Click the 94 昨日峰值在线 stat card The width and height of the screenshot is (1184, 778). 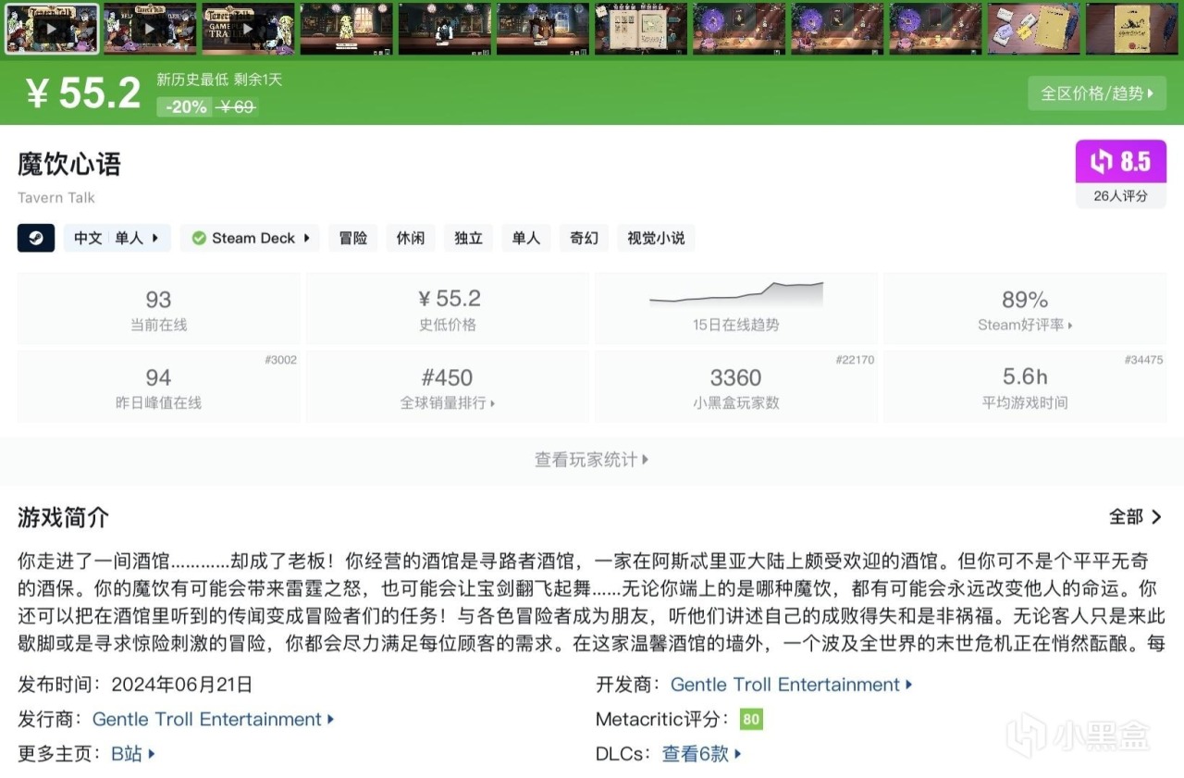(x=158, y=387)
